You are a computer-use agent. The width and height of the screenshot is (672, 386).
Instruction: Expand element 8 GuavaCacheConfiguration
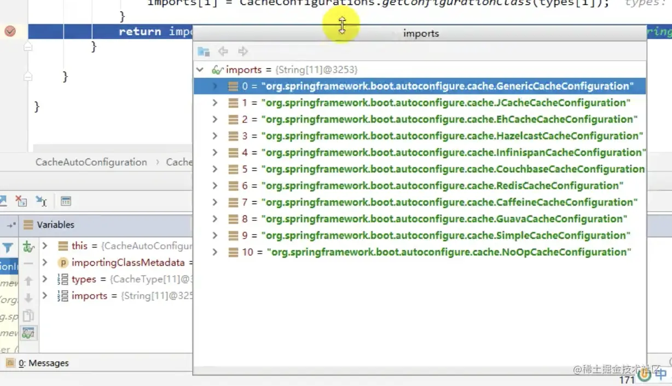point(215,219)
